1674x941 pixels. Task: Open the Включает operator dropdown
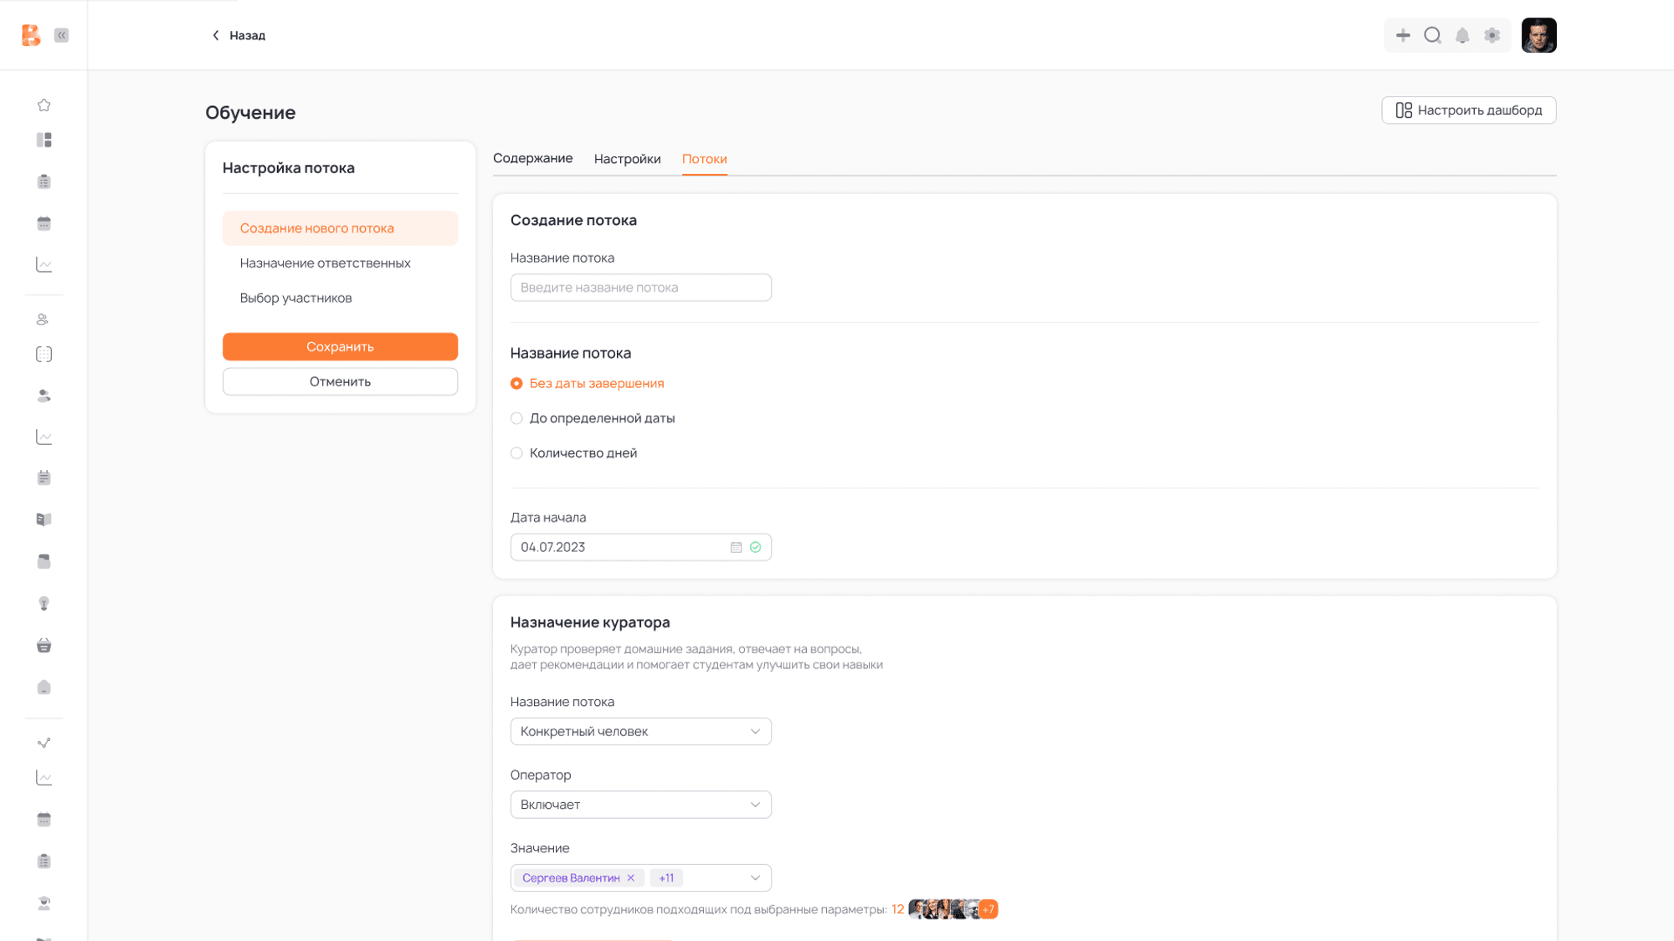pyautogui.click(x=640, y=805)
